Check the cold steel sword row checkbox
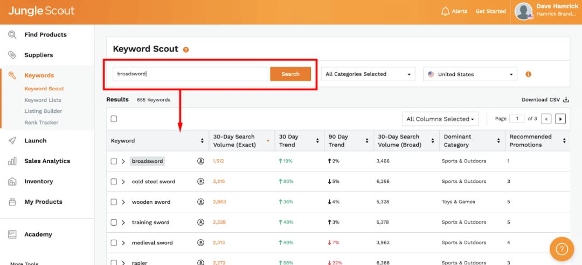Screen dimensions: 582x265 (x=114, y=182)
